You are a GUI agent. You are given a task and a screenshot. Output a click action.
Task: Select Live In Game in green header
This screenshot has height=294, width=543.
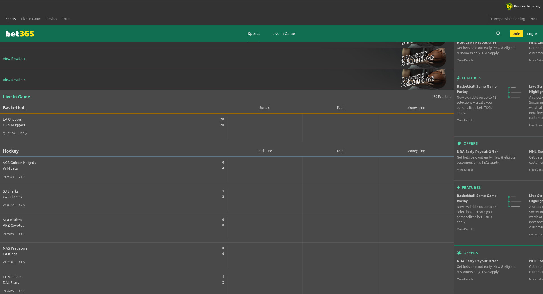coord(283,34)
